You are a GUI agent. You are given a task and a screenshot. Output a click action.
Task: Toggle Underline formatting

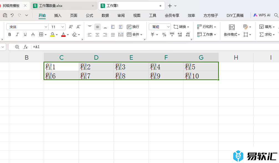coord(25,35)
